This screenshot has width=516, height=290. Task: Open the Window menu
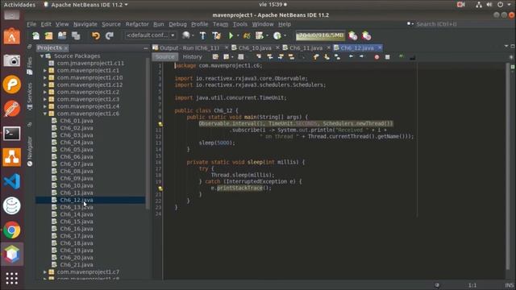tap(263, 24)
